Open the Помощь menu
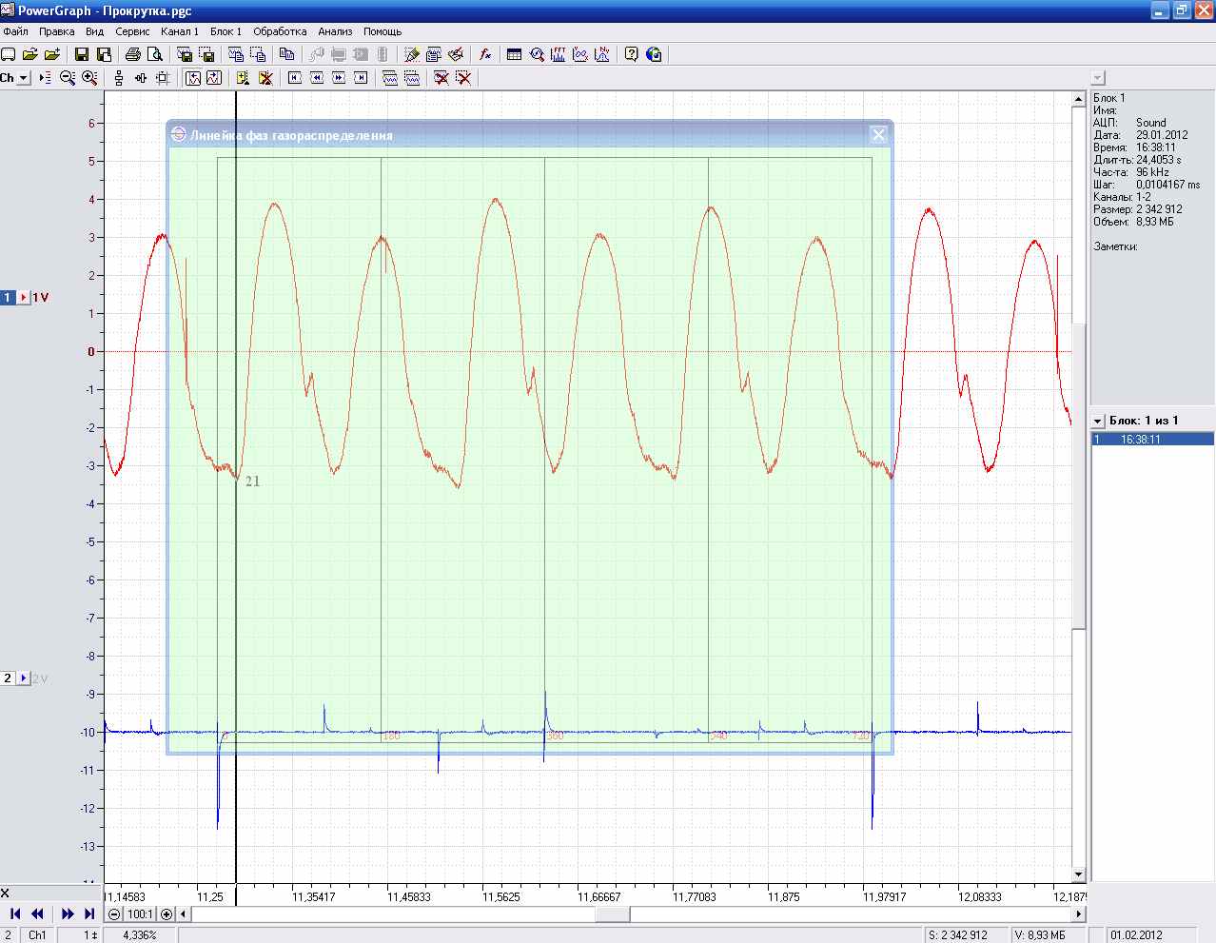Viewport: 1216px width, 943px height. click(382, 31)
